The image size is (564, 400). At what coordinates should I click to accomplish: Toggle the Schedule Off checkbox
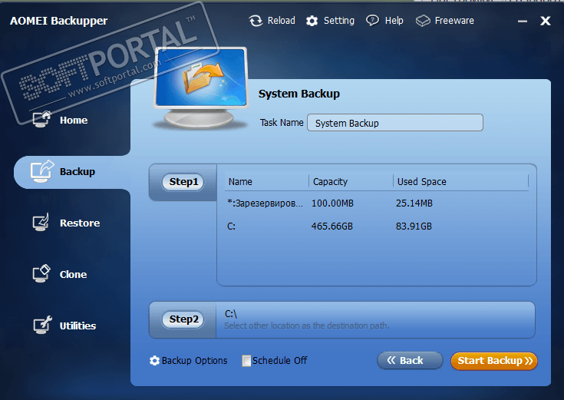tap(246, 361)
